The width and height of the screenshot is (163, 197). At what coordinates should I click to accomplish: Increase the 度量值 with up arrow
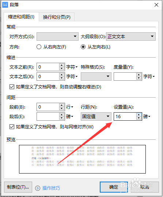[139, 74]
